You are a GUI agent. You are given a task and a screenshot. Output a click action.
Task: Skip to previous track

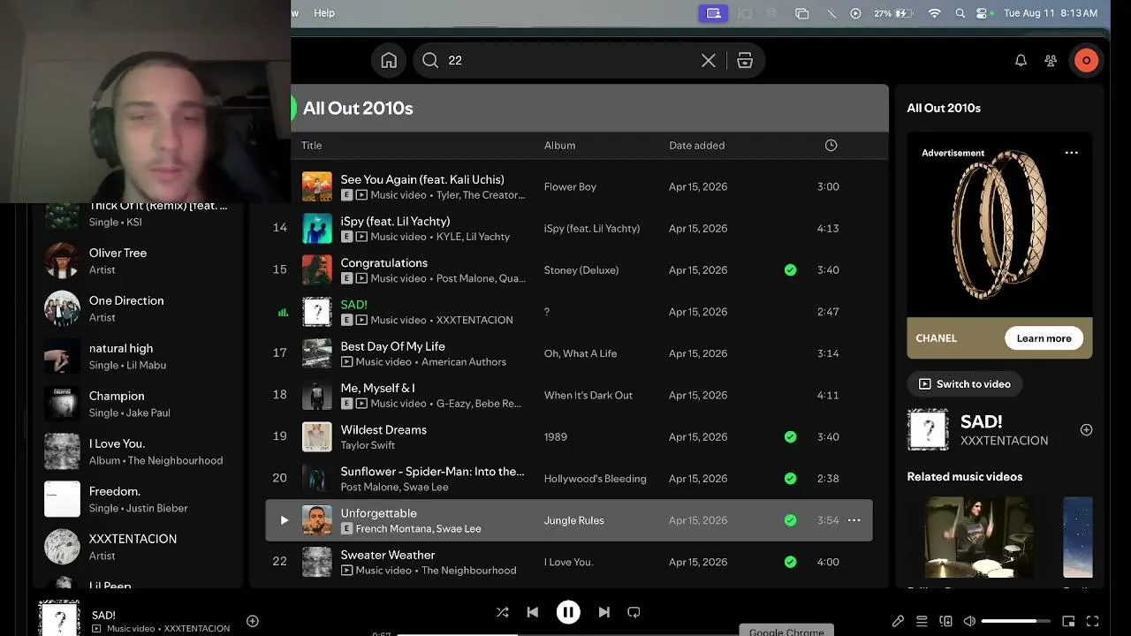click(532, 612)
